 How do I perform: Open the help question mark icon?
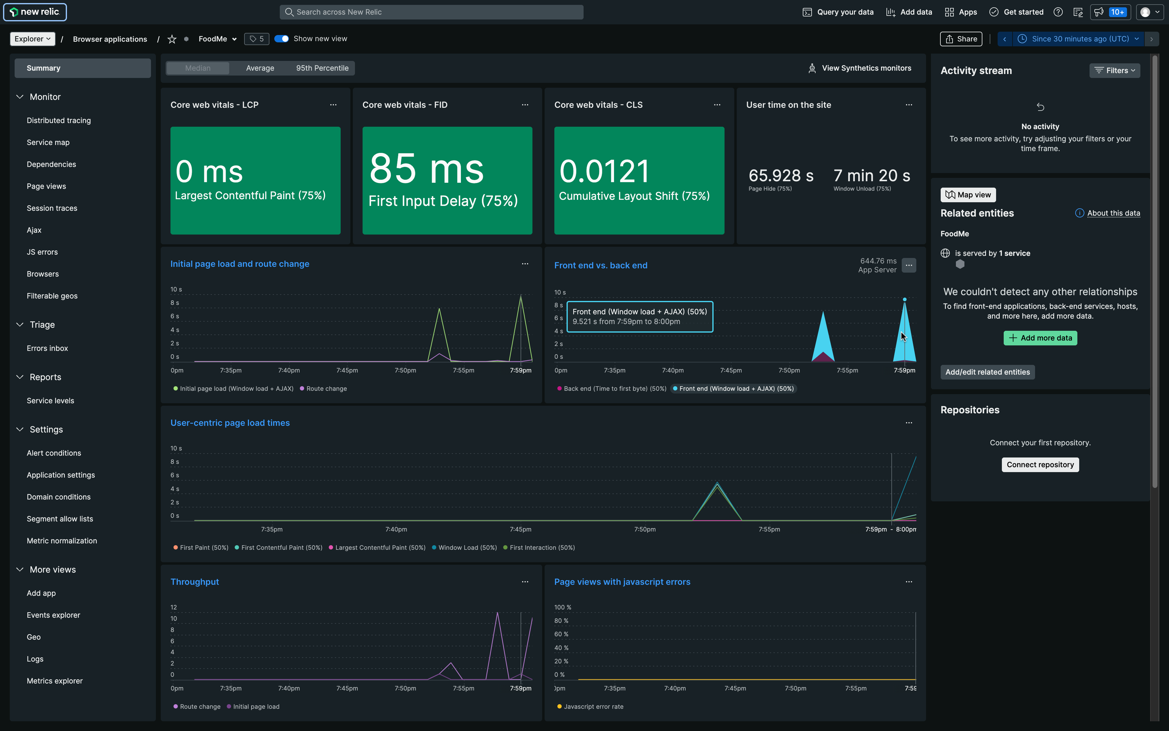click(x=1058, y=12)
